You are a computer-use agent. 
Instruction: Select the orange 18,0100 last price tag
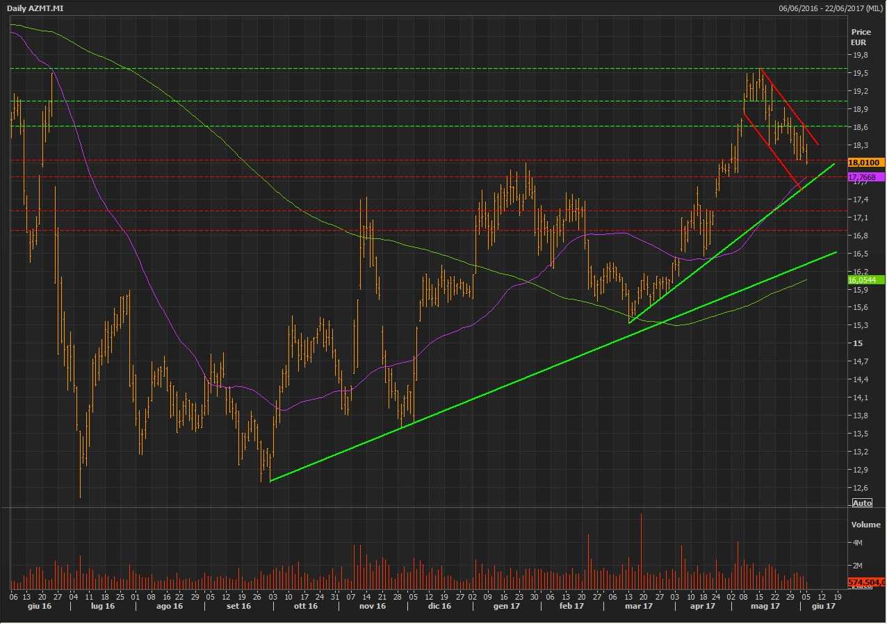pos(866,163)
